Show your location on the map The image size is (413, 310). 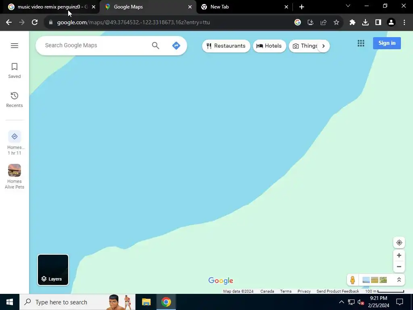click(399, 243)
